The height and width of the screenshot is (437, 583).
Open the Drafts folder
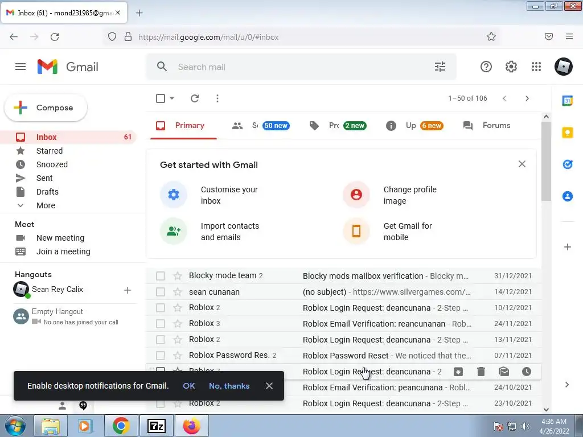coord(47,192)
